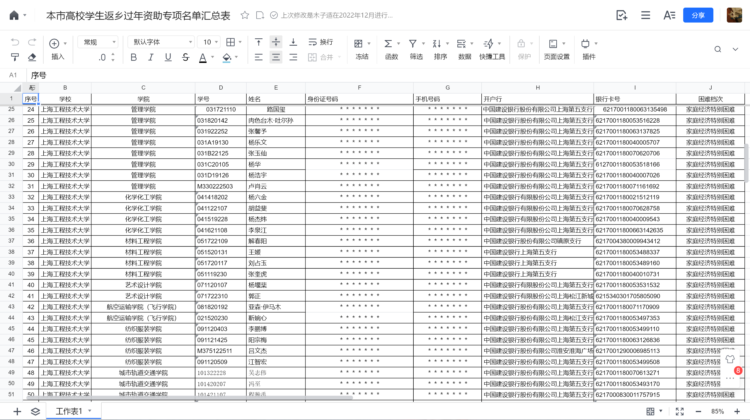This screenshot has height=420, width=750.
Task: Open text style A icon in header
Action: coord(669,15)
